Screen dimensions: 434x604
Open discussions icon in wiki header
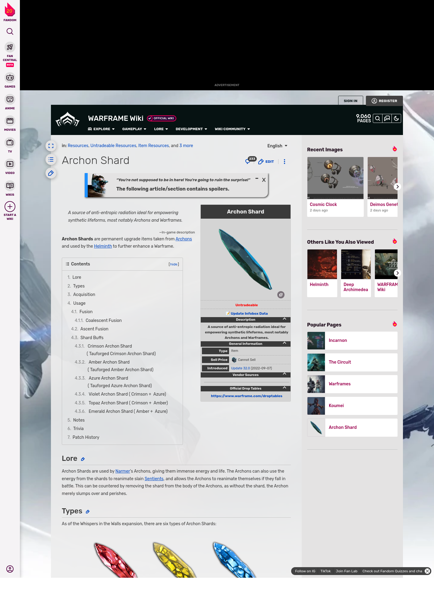click(x=387, y=118)
